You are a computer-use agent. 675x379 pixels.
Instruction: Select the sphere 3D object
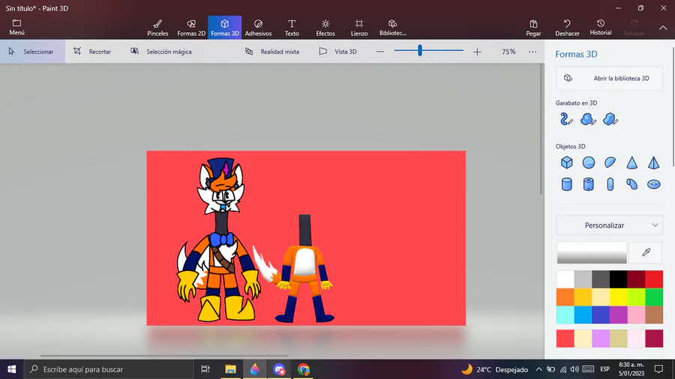[589, 163]
